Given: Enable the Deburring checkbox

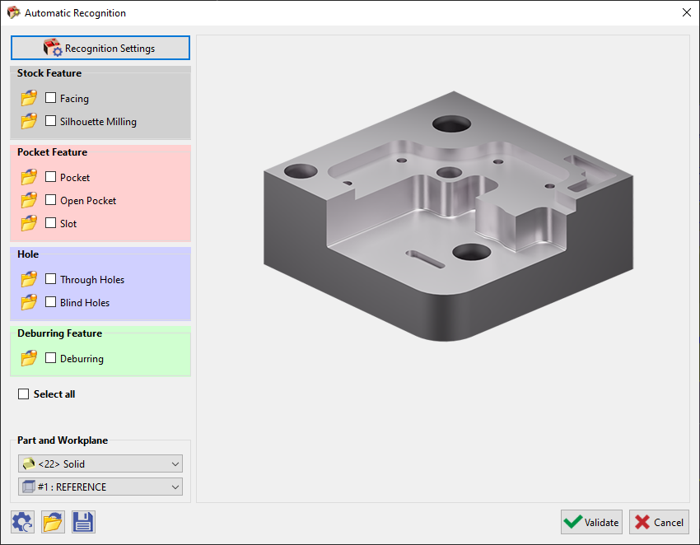Looking at the screenshot, I should 51,357.
